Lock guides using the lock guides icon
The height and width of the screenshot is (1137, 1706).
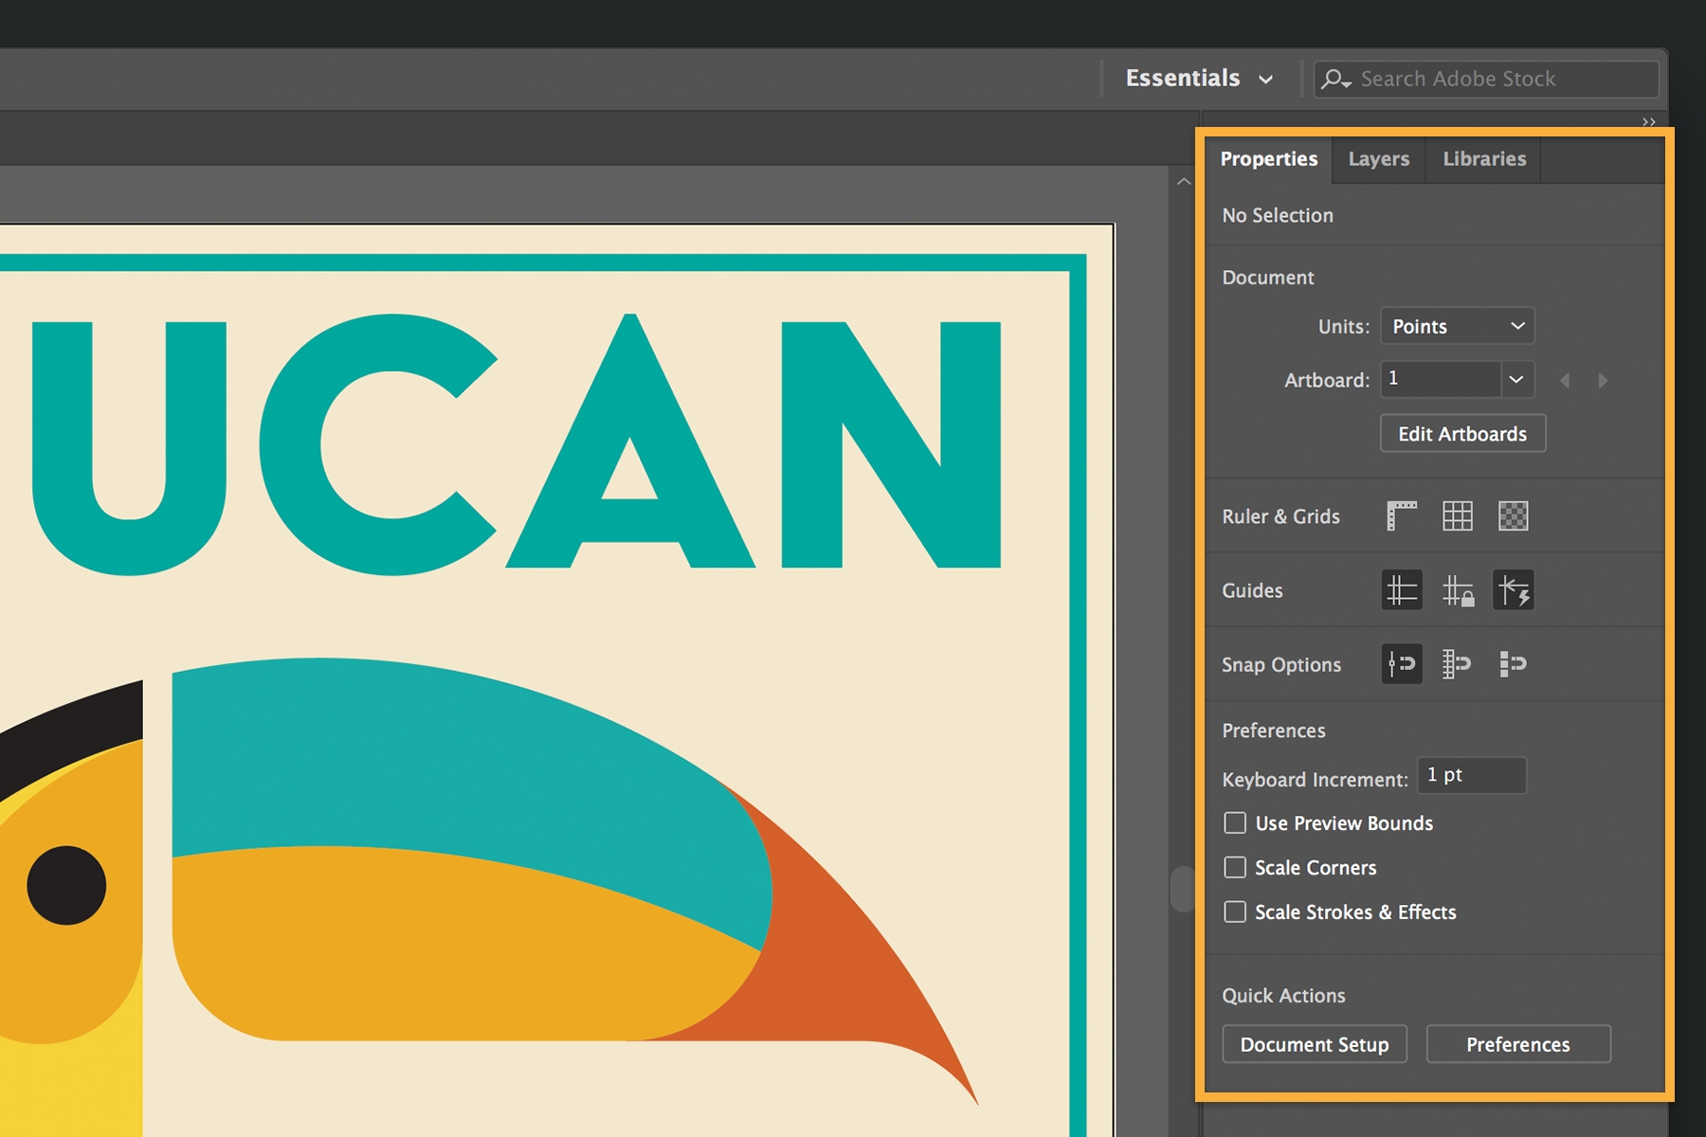1458,589
